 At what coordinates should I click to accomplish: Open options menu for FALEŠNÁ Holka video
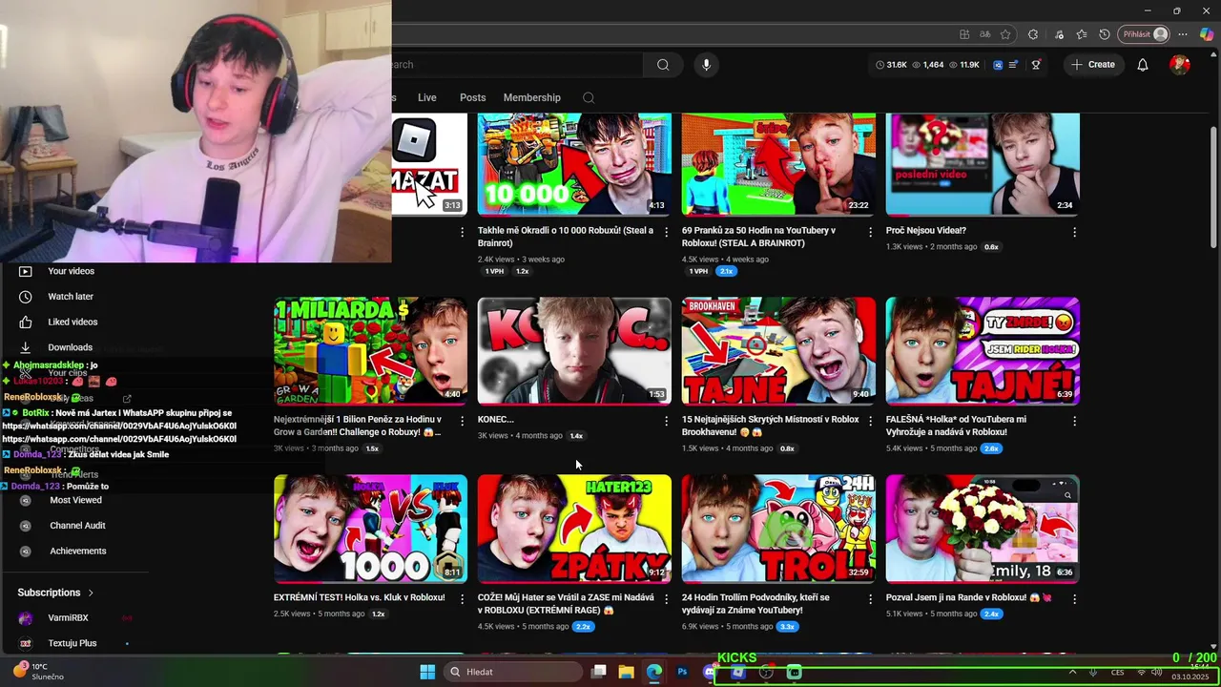click(x=1074, y=421)
